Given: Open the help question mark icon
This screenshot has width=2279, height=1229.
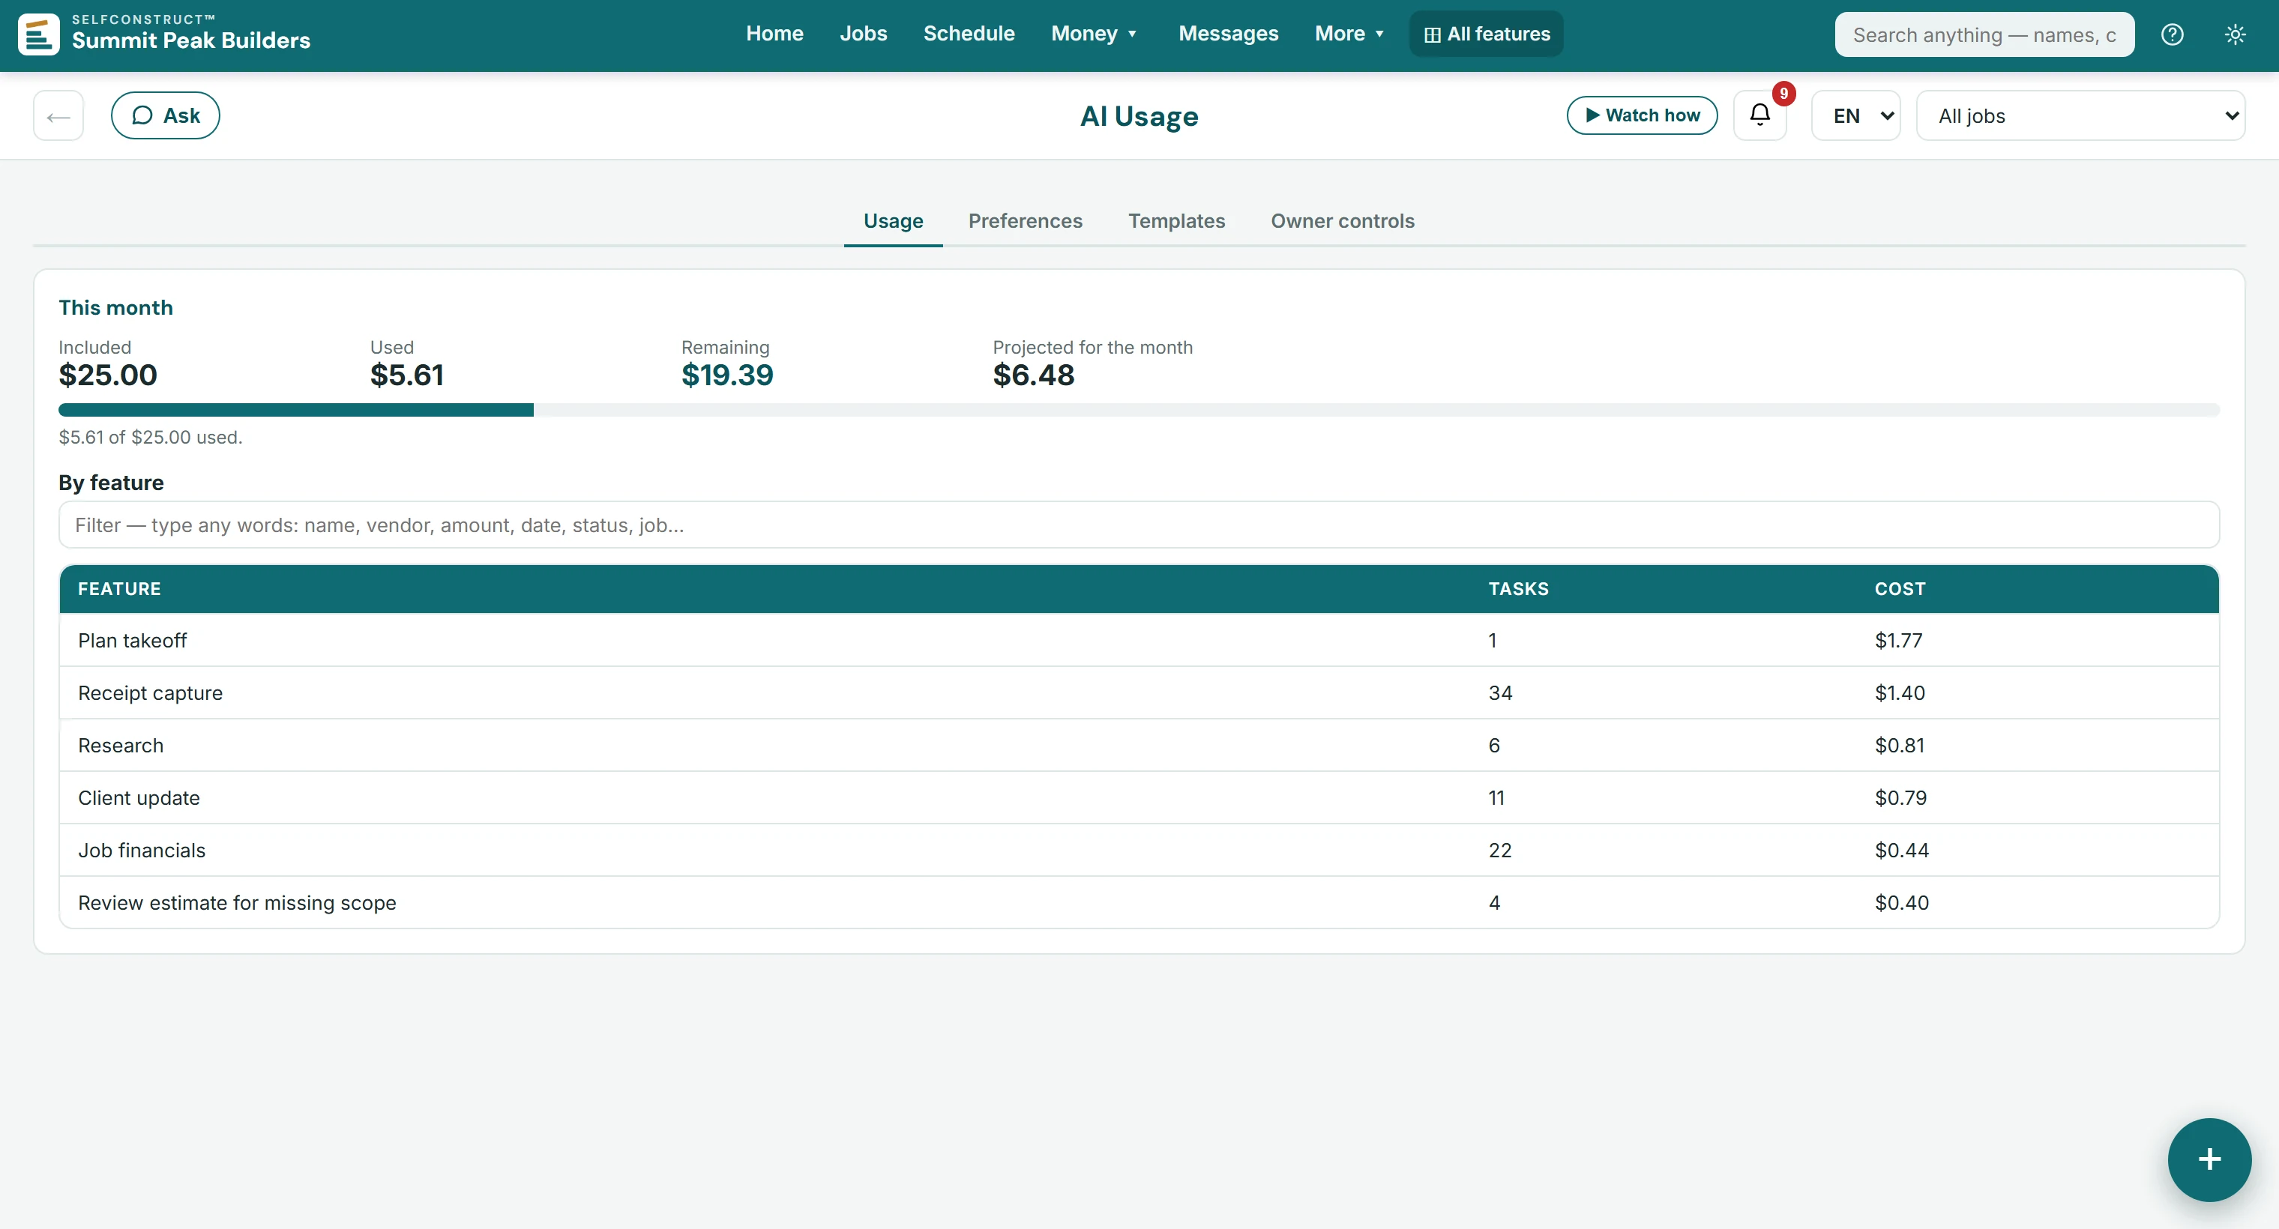Looking at the screenshot, I should click(2172, 34).
